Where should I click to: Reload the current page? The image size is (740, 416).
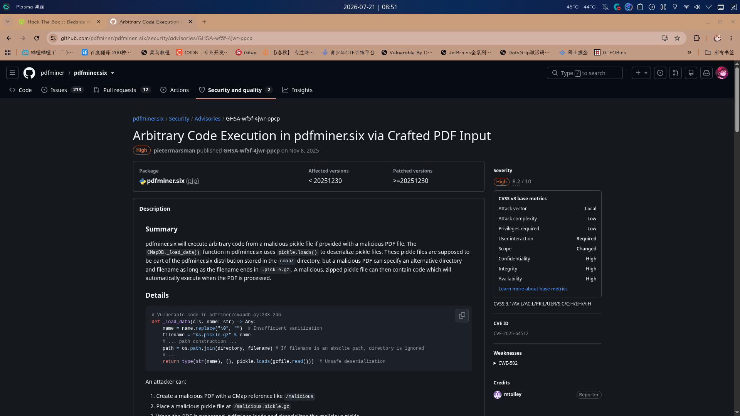(37, 38)
